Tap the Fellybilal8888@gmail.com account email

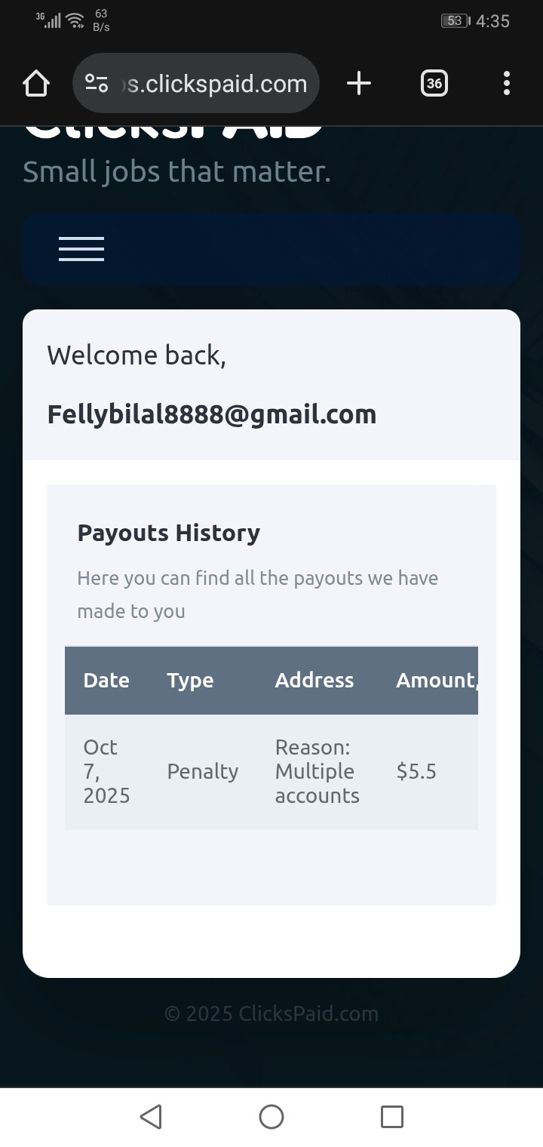212,414
